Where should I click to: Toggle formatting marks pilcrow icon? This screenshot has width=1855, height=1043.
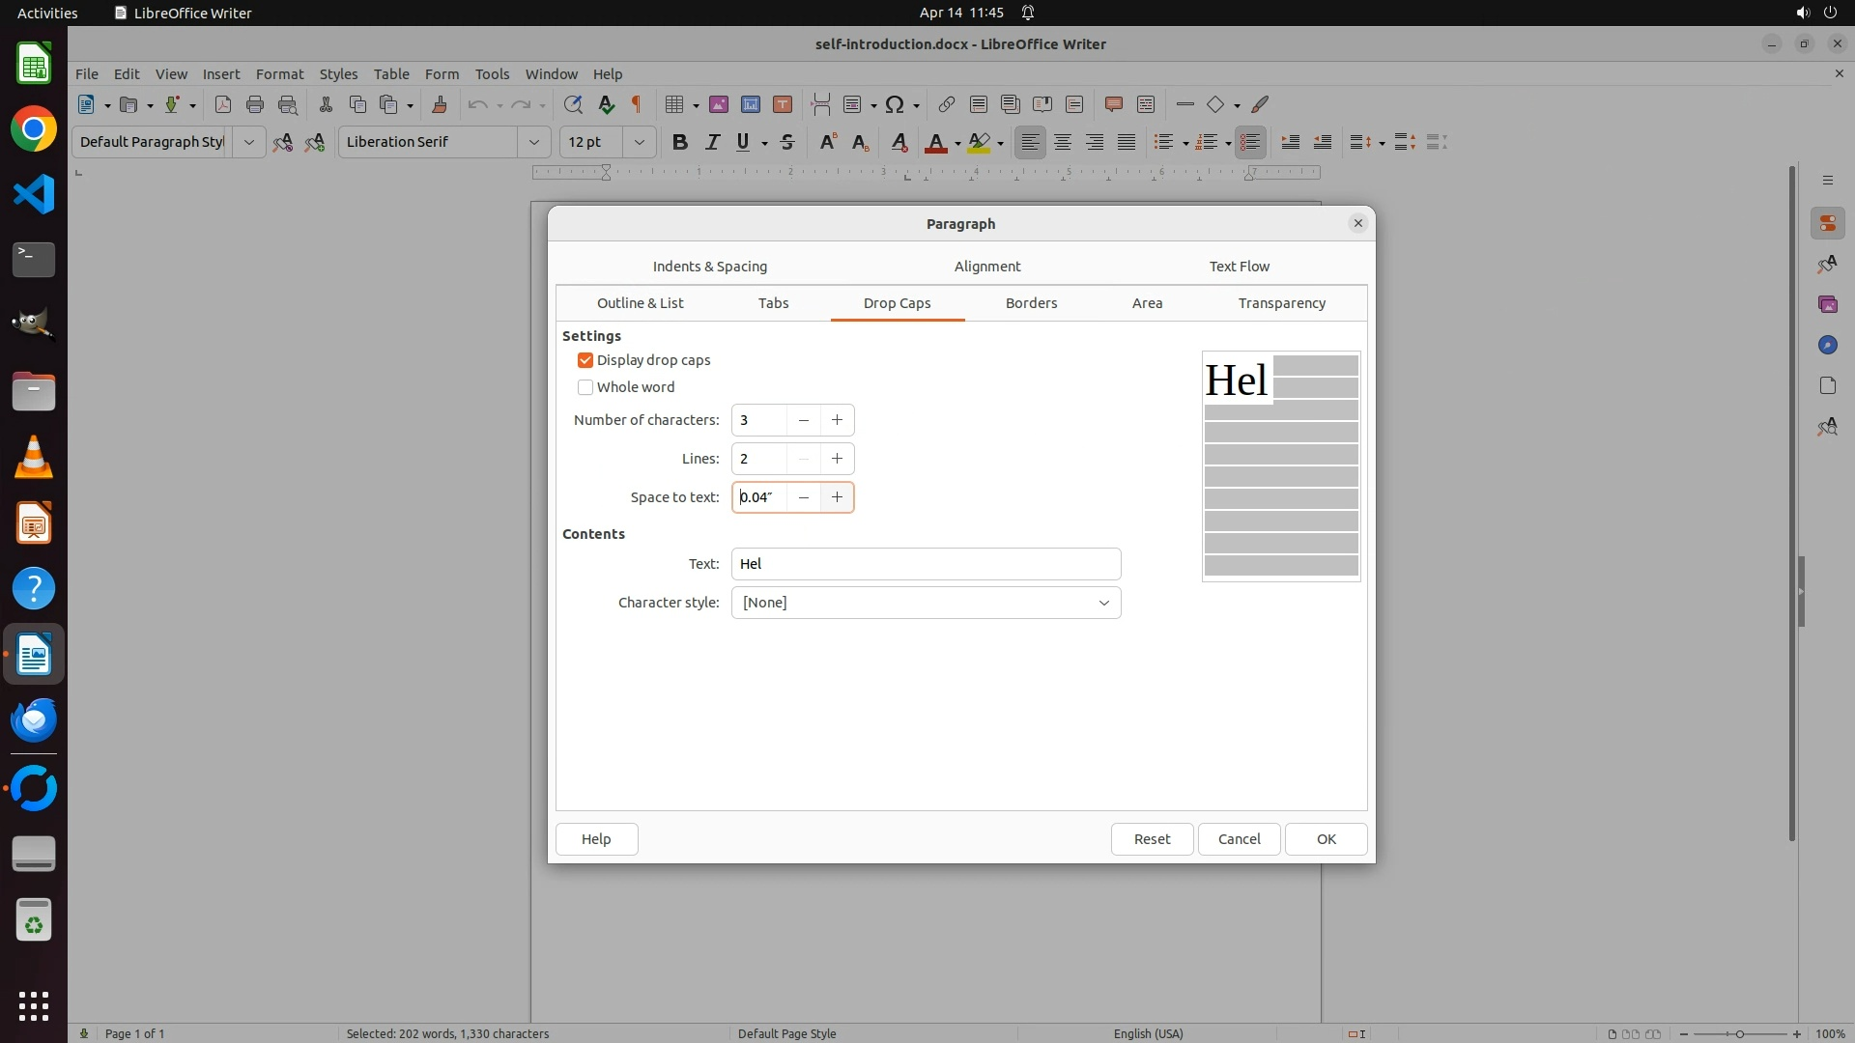tap(637, 104)
